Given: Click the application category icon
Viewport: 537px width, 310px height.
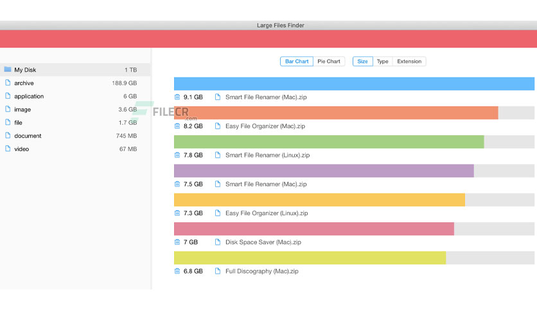Looking at the screenshot, I should point(8,96).
